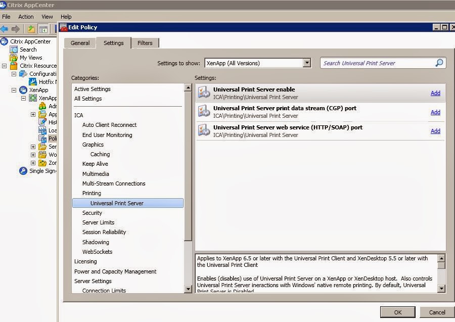Click the Policies node icon
The height and width of the screenshot is (322, 455).
(42, 139)
